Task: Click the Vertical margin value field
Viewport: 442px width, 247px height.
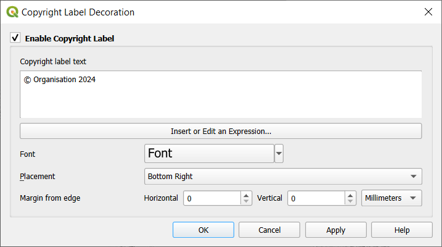Action: [x=315, y=198]
